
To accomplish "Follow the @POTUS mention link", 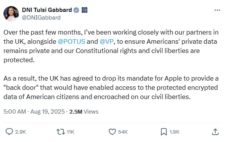I will point(71,41).
